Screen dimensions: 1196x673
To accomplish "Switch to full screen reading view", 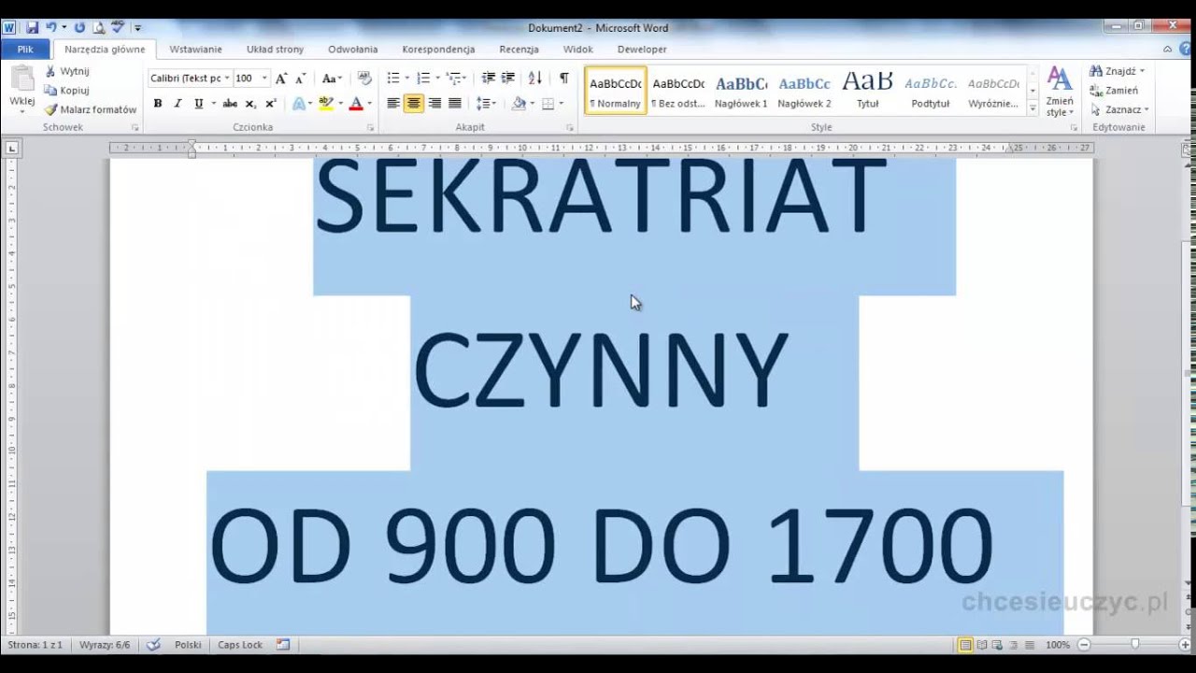I will [x=982, y=645].
